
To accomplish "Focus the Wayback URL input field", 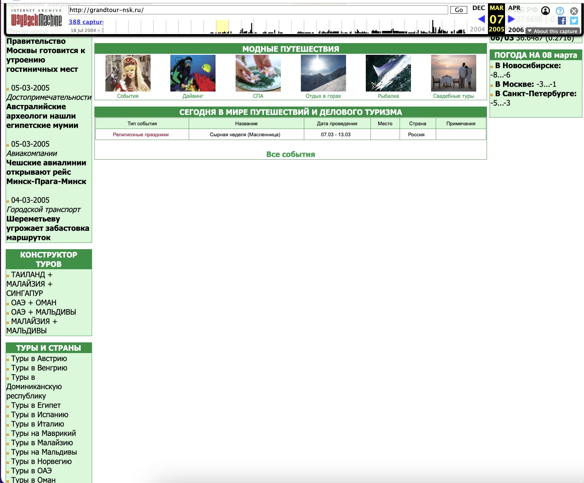I will [x=258, y=10].
